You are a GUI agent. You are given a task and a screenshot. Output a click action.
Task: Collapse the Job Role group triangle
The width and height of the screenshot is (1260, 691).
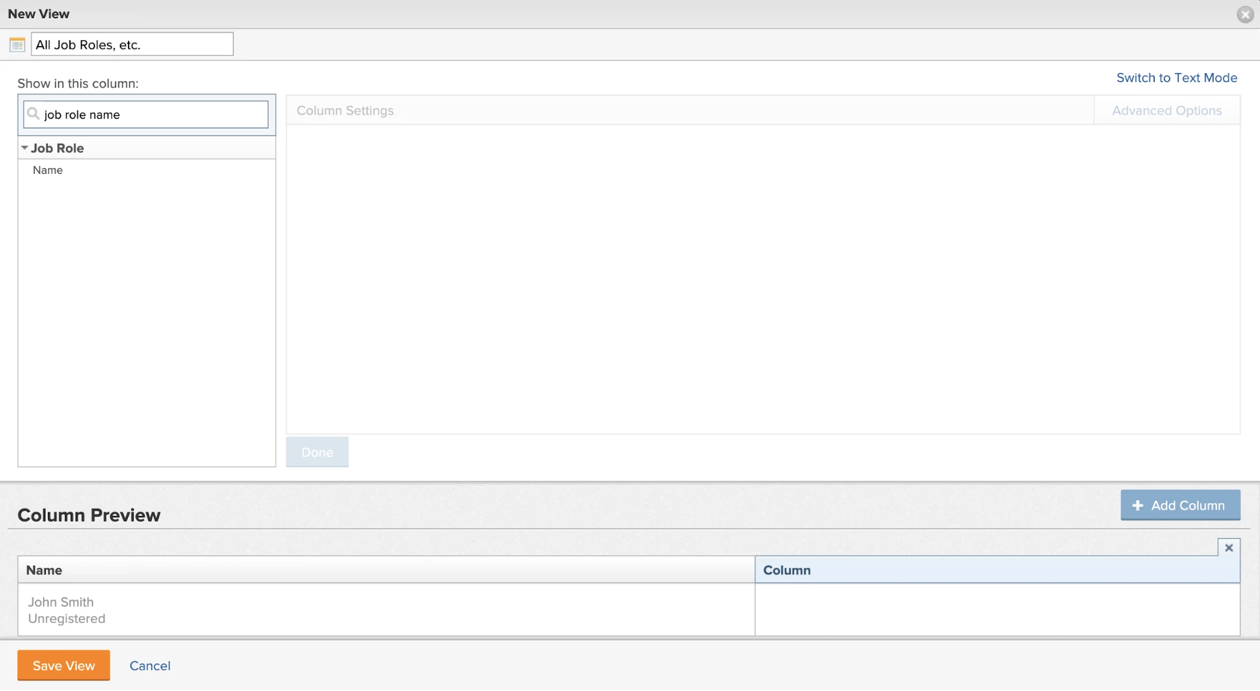pos(25,148)
